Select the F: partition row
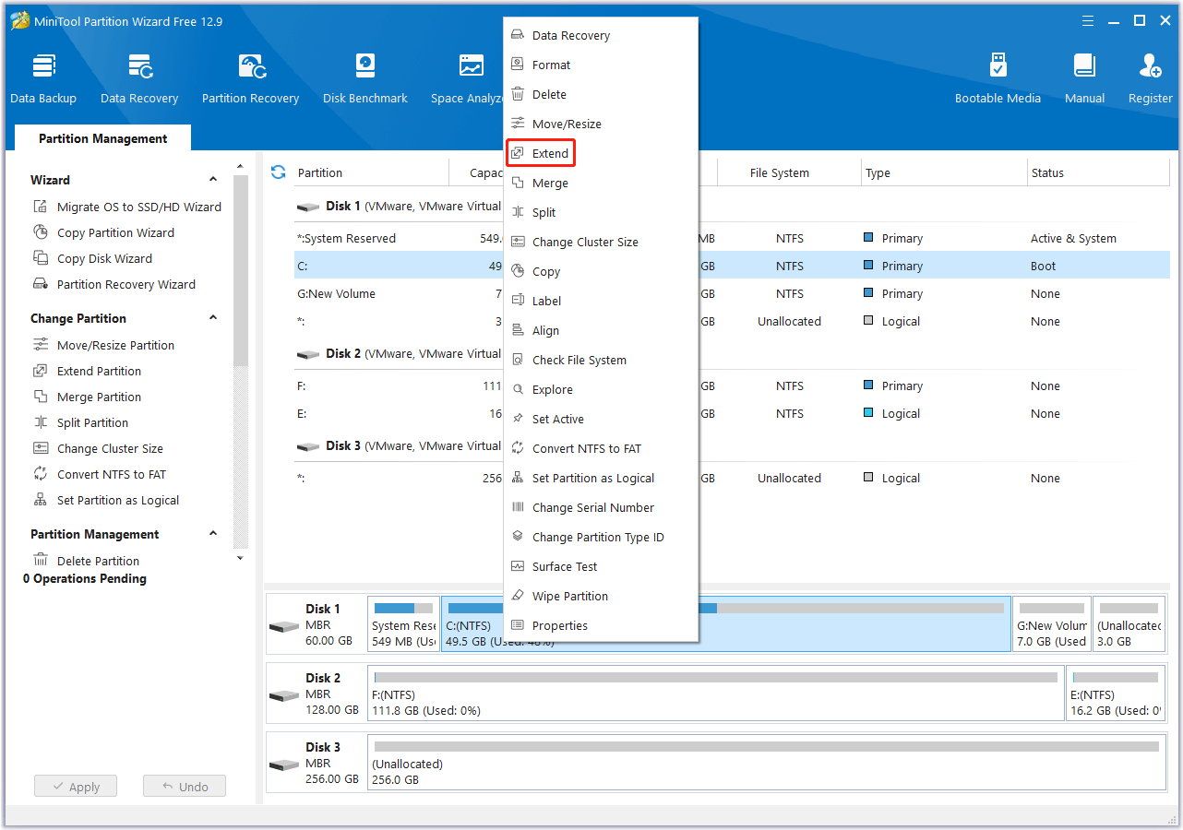1183x830 pixels. (731, 385)
